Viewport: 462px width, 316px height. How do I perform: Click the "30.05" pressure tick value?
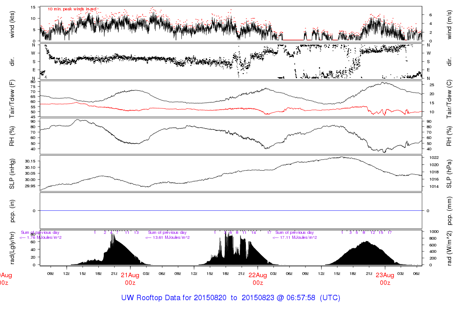point(30,174)
